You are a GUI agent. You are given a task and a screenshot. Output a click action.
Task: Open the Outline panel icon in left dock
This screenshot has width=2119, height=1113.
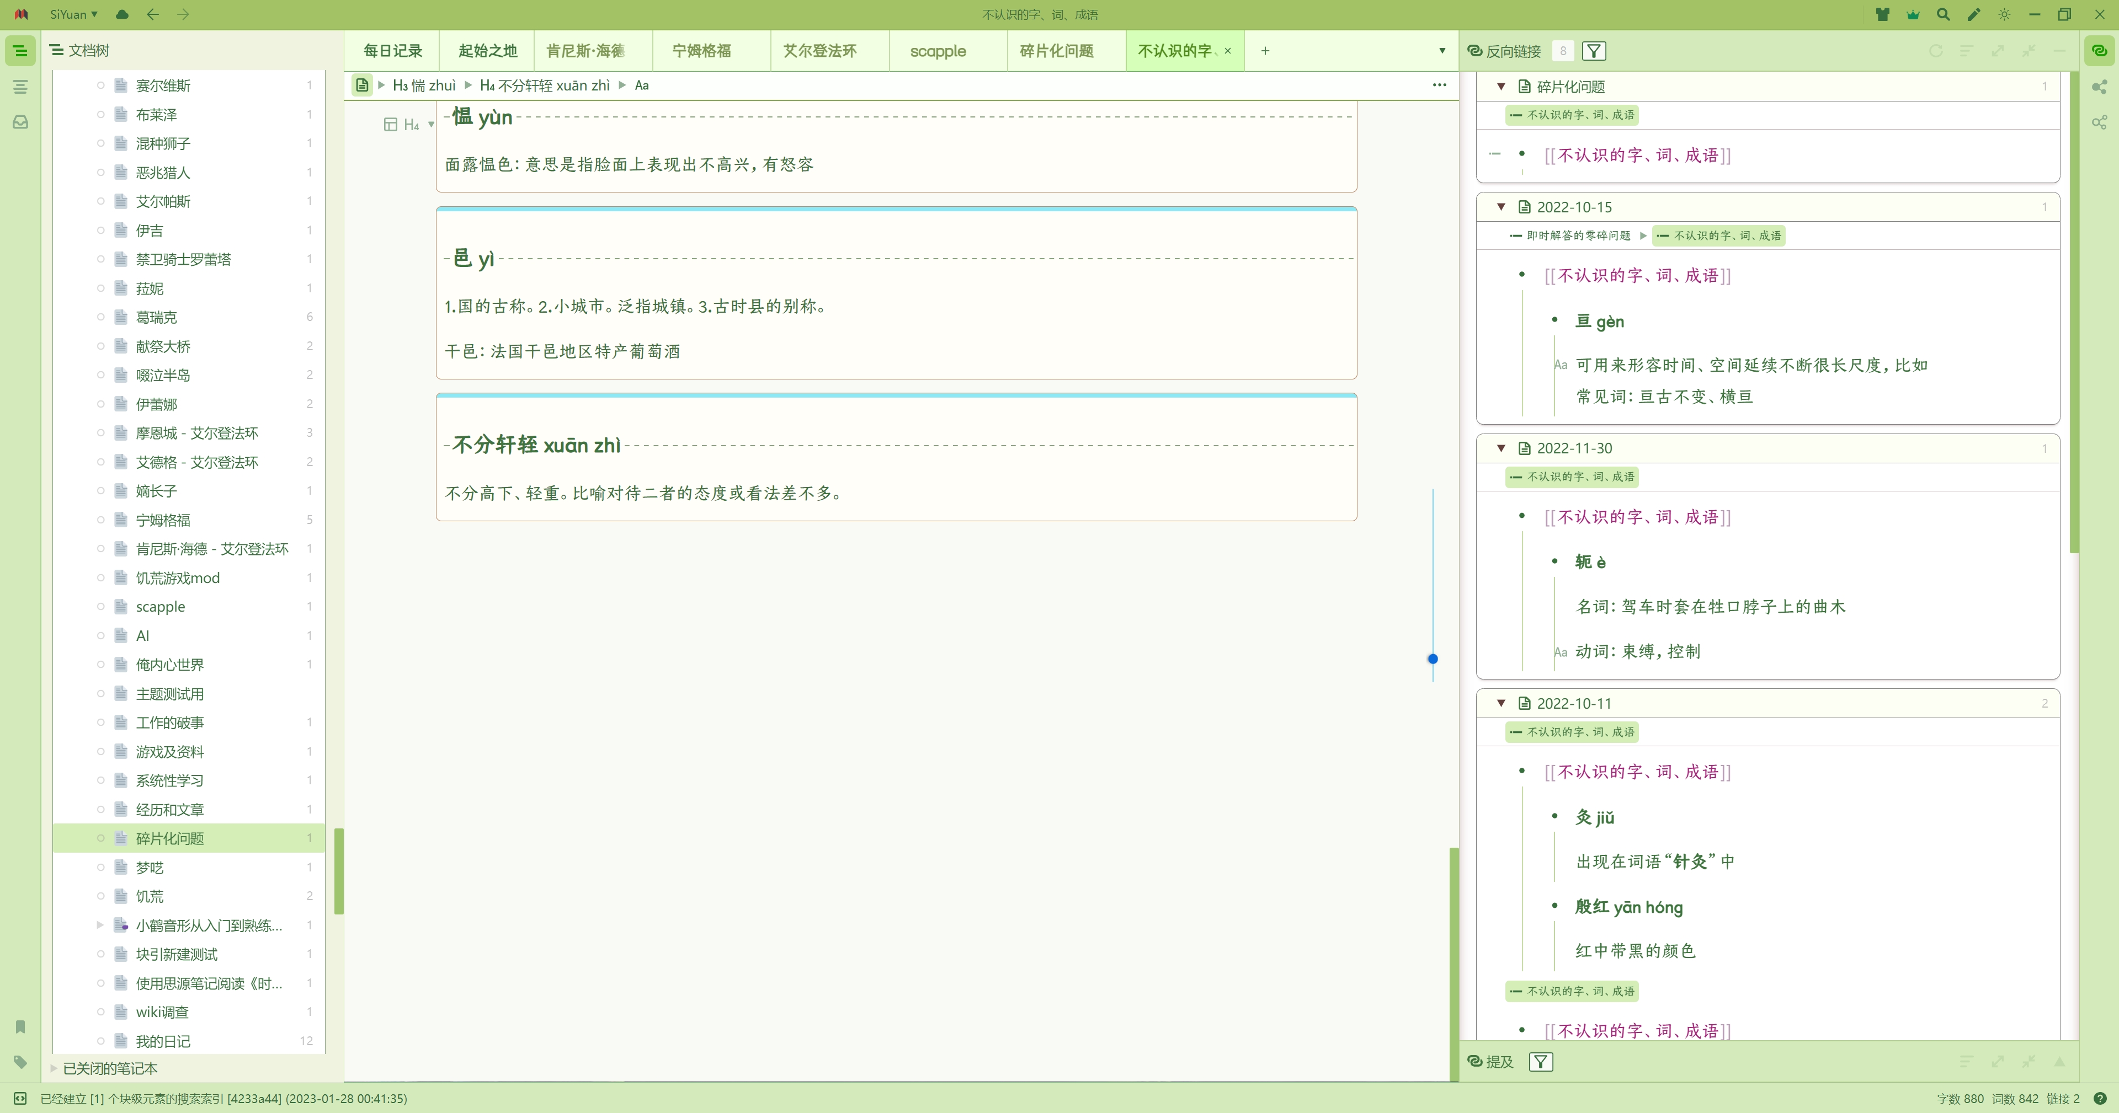[20, 86]
